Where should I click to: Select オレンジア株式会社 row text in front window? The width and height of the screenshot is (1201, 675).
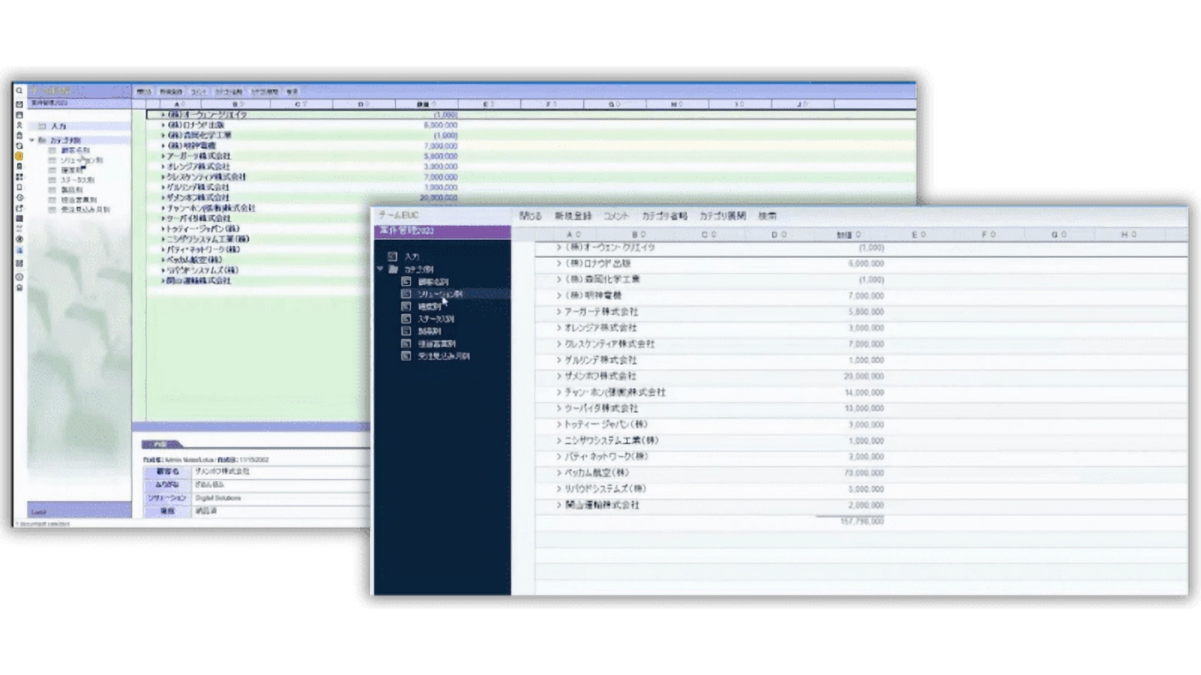click(x=600, y=328)
